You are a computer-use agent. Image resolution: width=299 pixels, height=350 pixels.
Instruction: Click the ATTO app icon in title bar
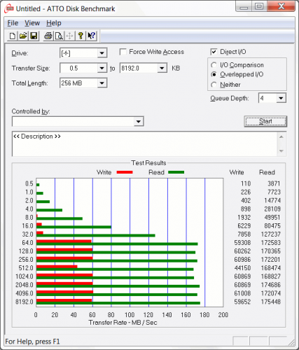(x=9, y=9)
